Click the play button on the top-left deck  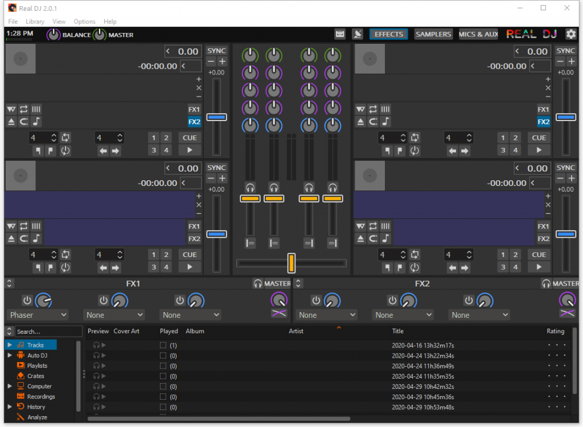[189, 150]
